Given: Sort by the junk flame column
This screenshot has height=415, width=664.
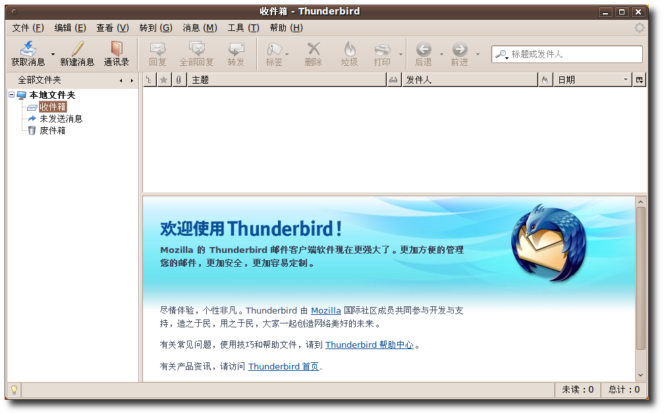Looking at the screenshot, I should (545, 80).
